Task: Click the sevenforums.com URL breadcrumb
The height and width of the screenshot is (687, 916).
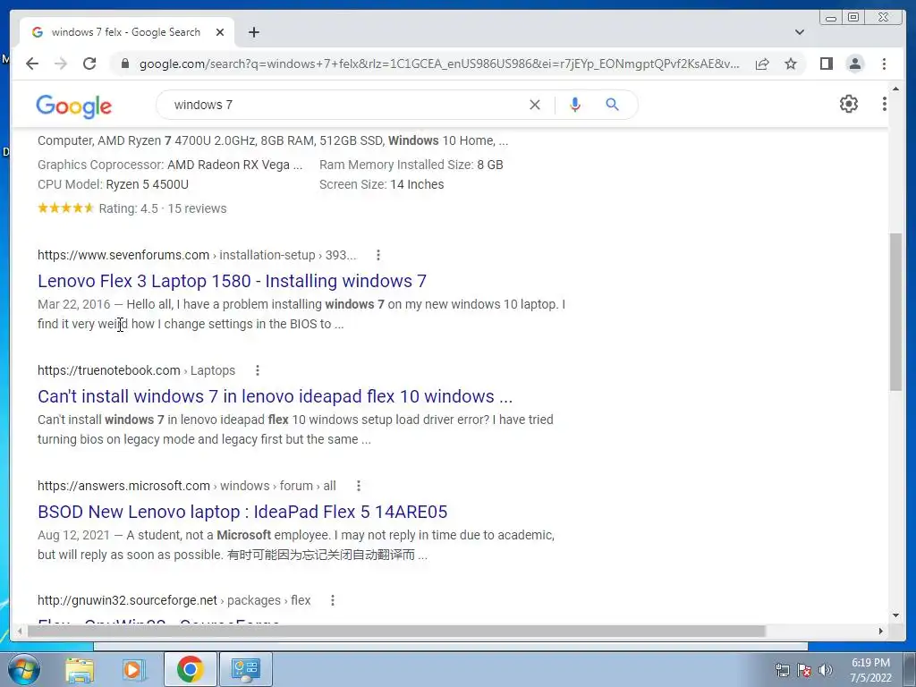Action: pos(197,255)
